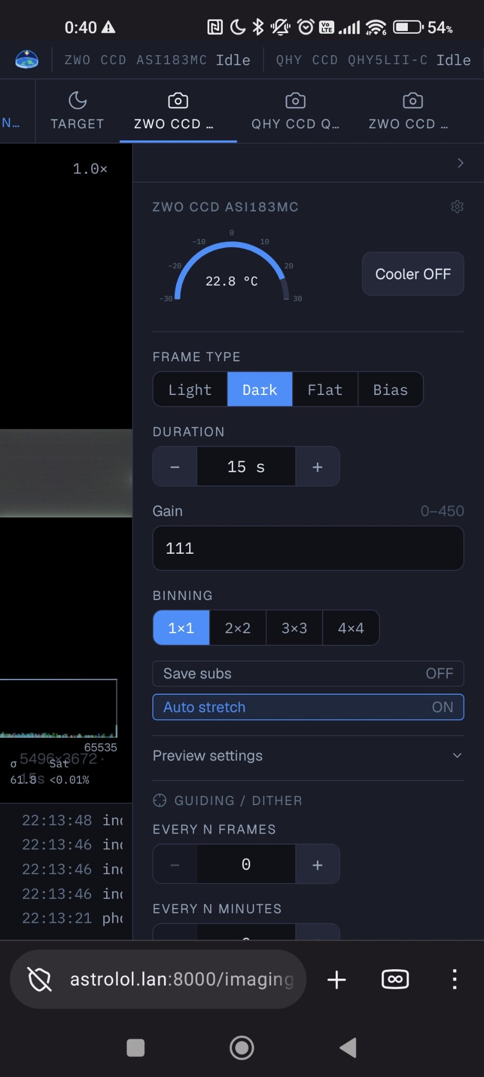The width and height of the screenshot is (484, 1077).
Task: Tap Android home circle button
Action: [x=242, y=1048]
